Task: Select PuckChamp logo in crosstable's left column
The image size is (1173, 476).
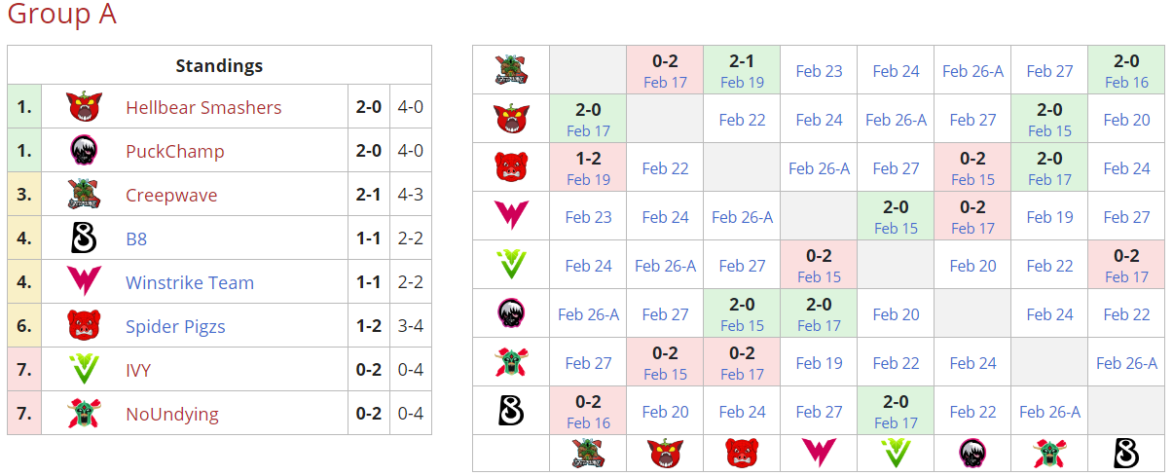Action: coord(511,313)
